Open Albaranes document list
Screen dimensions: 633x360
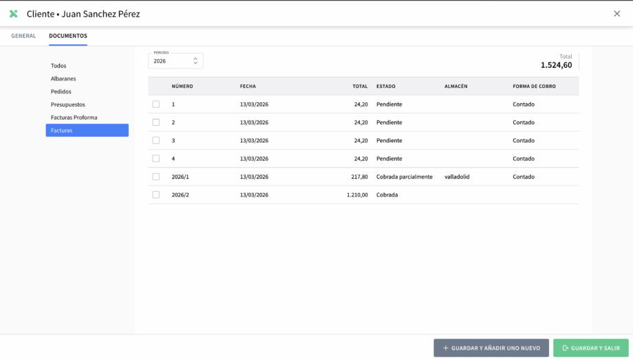[63, 79]
